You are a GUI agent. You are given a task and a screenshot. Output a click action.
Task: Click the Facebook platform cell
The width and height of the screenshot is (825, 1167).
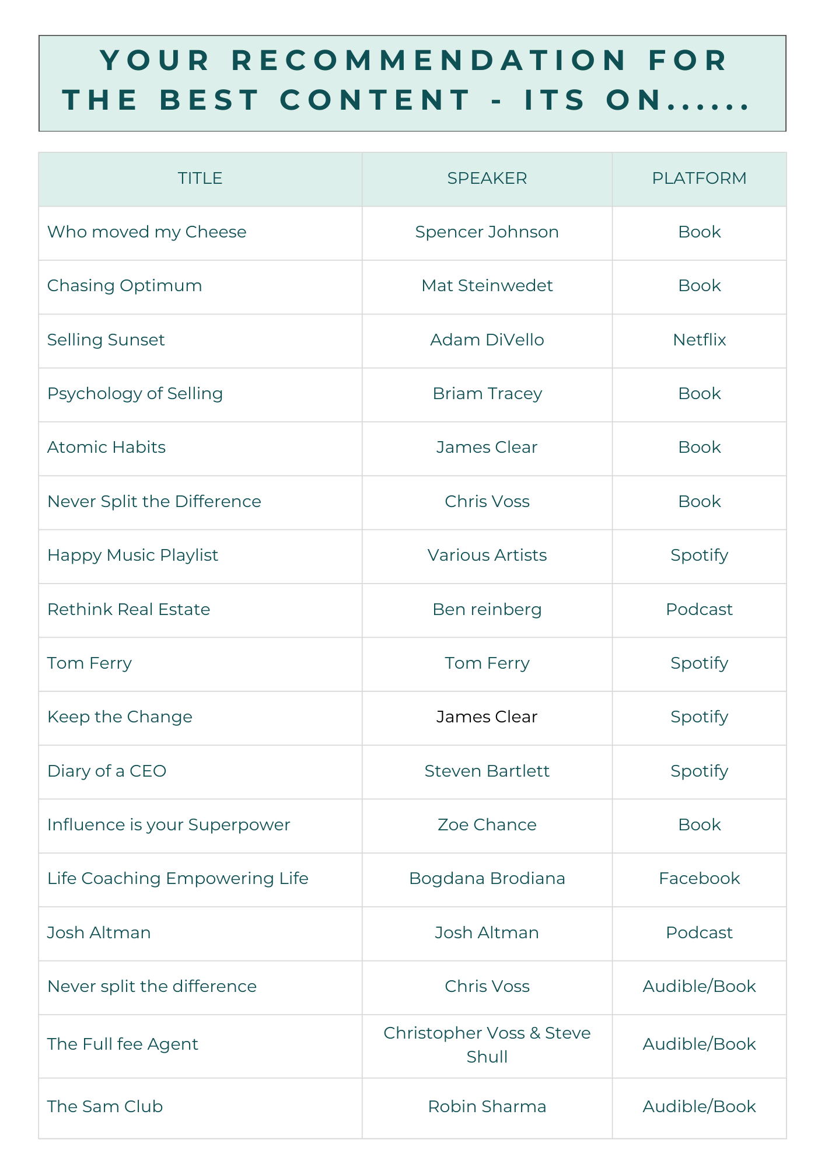click(699, 879)
